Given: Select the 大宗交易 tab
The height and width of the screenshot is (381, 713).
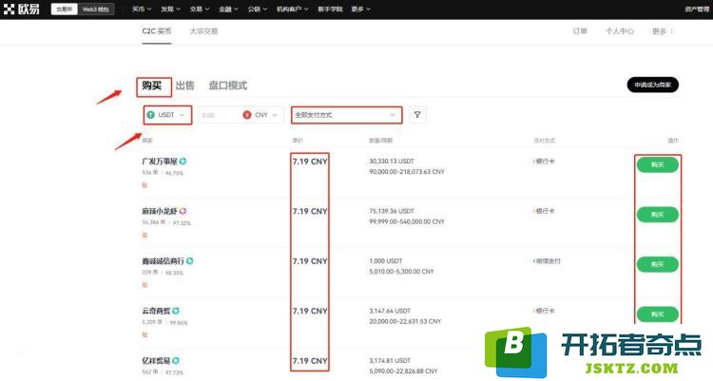Looking at the screenshot, I should pos(203,31).
